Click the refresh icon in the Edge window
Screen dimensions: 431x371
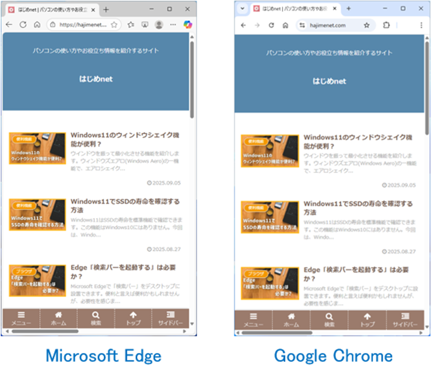pos(23,25)
